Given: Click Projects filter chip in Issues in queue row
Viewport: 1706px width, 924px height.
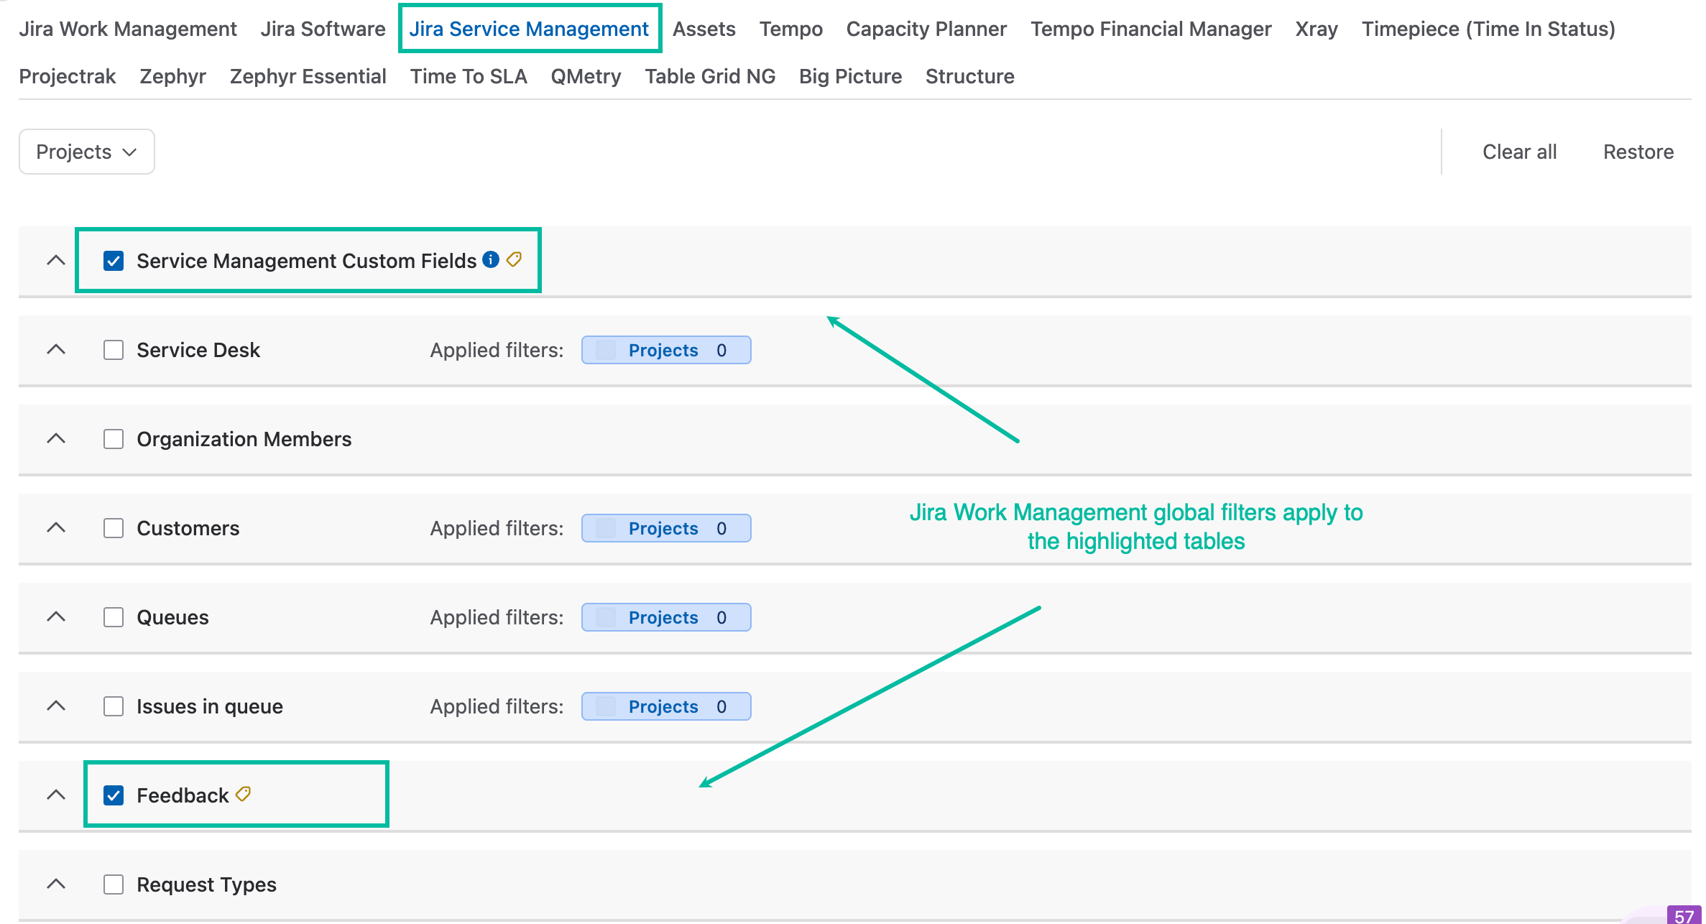Looking at the screenshot, I should 666,706.
